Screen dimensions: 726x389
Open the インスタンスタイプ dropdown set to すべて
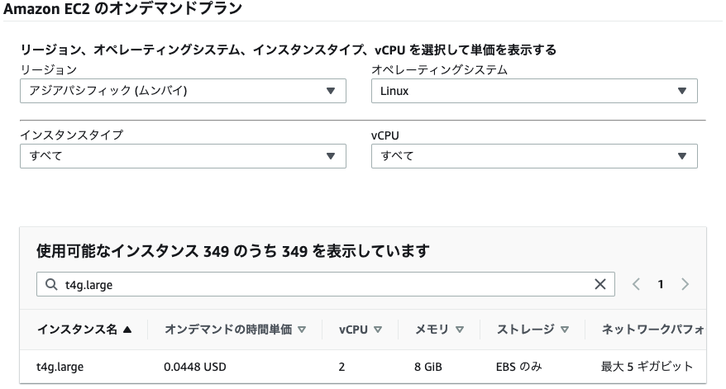[183, 156]
